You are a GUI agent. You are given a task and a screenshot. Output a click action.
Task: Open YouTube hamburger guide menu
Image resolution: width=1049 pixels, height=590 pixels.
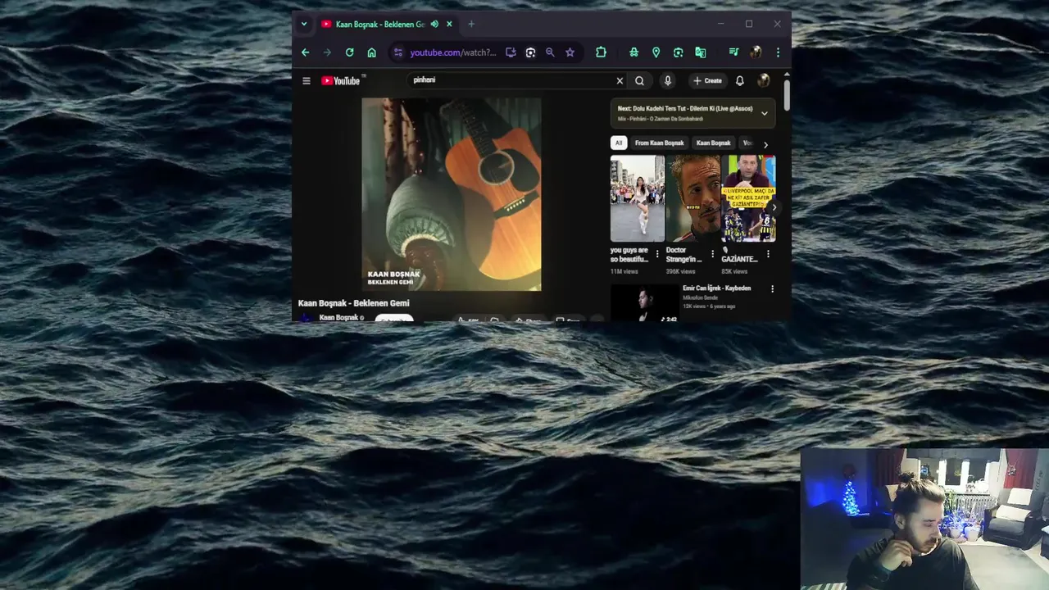(307, 80)
